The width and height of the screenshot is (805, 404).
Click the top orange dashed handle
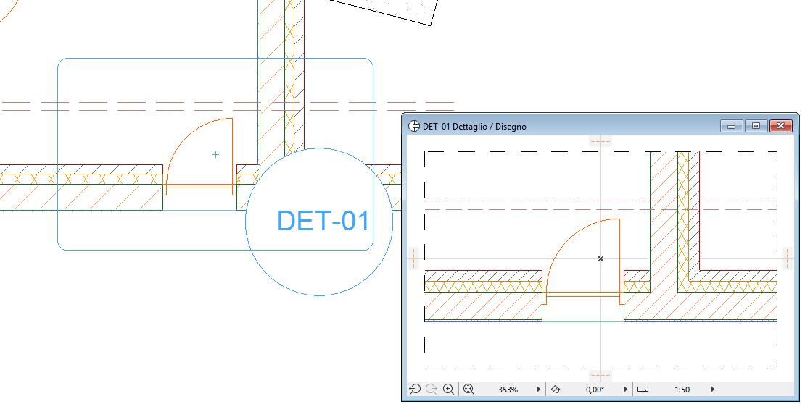[600, 141]
